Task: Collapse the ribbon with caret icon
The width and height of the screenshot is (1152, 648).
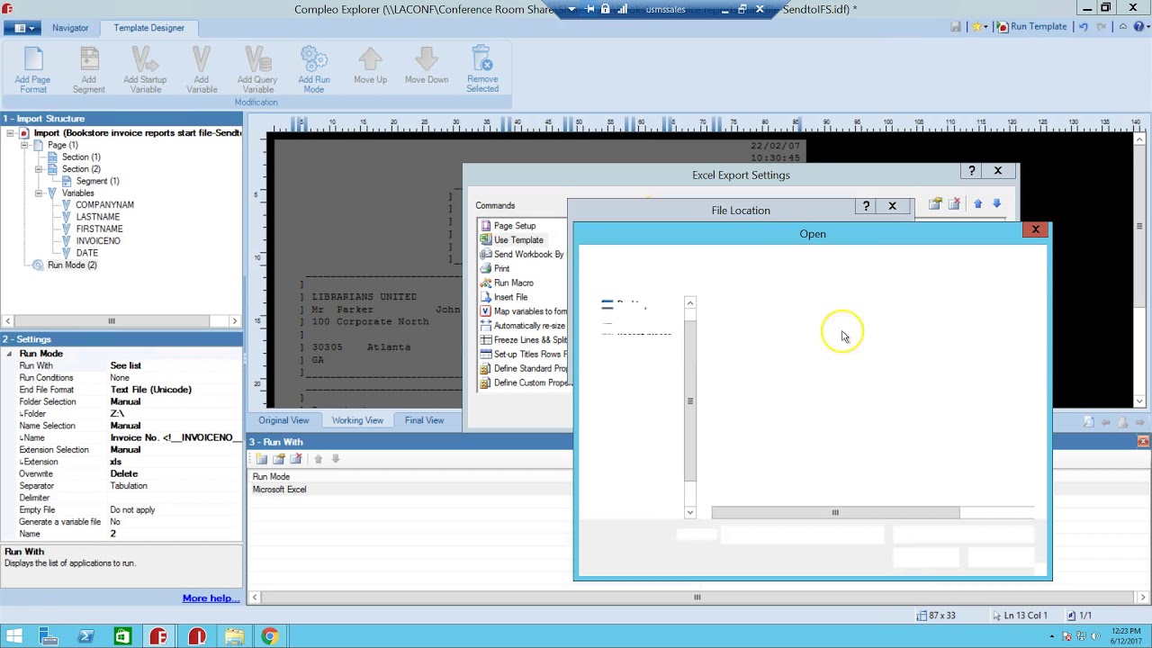Action: [x=1122, y=27]
